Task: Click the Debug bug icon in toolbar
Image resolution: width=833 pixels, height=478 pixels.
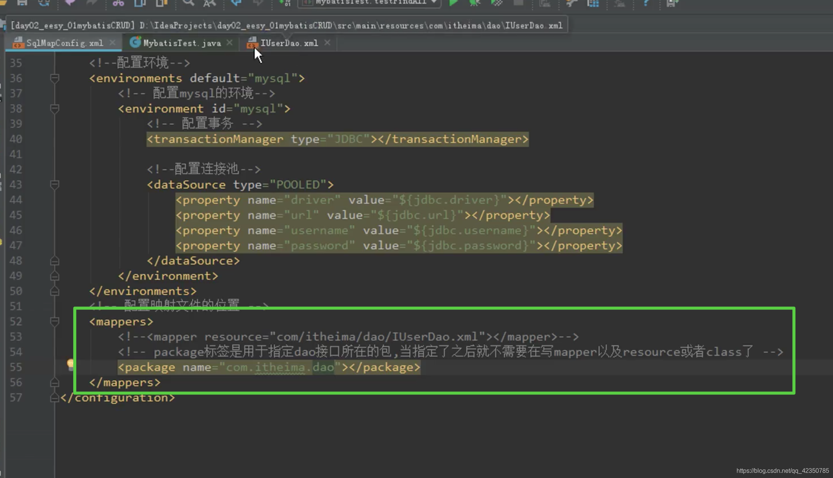Action: (x=474, y=3)
